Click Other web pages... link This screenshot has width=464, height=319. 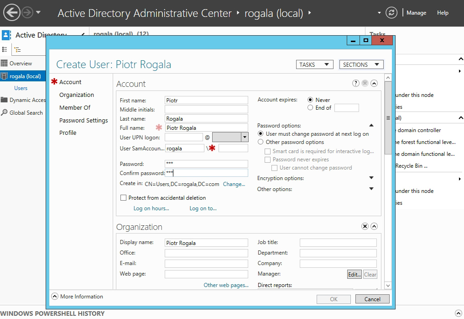pyautogui.click(x=226, y=285)
